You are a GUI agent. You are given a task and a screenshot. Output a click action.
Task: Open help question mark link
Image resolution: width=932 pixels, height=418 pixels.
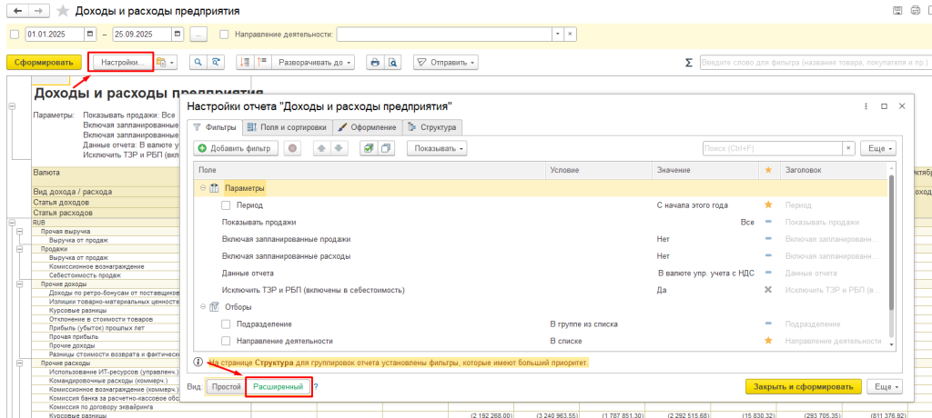pos(316,386)
